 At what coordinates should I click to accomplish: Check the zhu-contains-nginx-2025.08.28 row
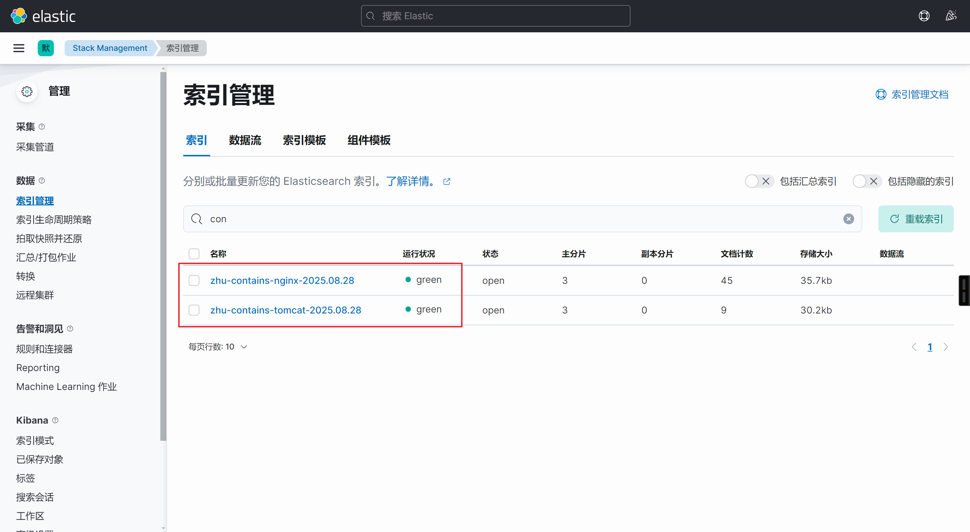click(x=194, y=280)
